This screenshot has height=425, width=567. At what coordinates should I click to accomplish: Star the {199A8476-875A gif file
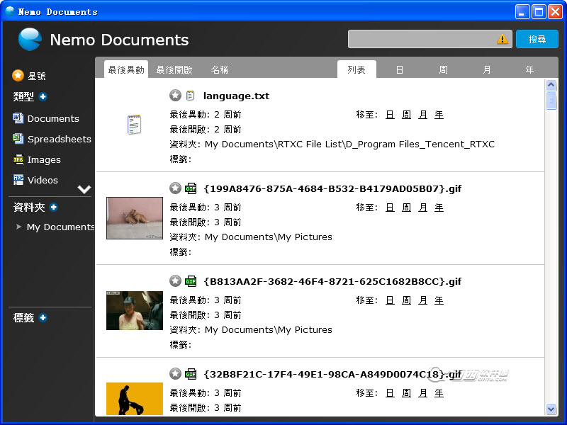pyautogui.click(x=175, y=188)
